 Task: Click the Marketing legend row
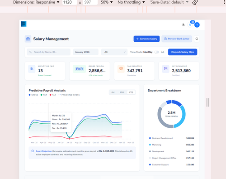[x=171, y=145]
